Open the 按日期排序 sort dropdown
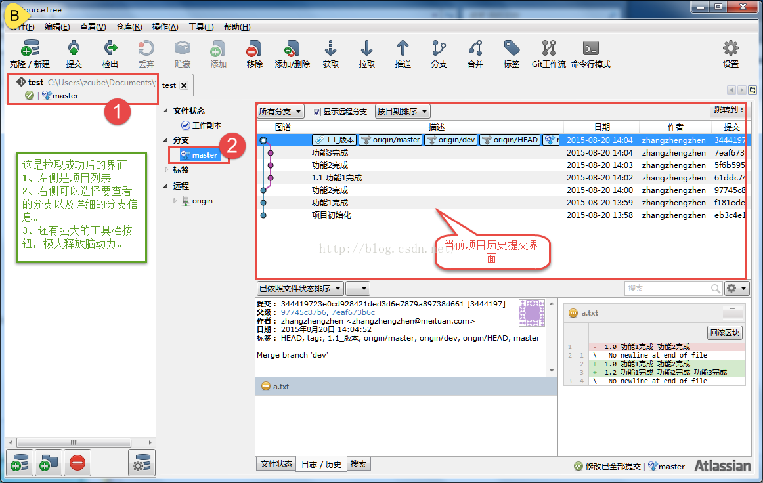Viewport: 763px width, 483px height. pyautogui.click(x=403, y=112)
